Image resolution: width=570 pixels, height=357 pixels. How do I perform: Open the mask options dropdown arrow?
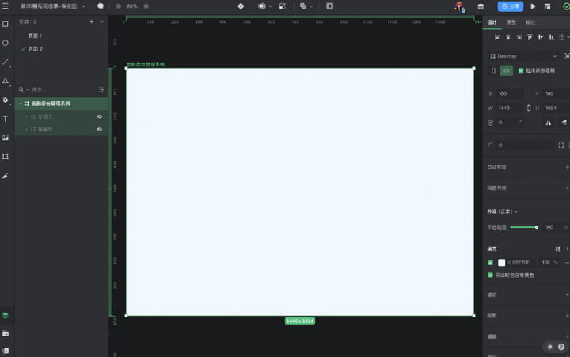(x=270, y=6)
